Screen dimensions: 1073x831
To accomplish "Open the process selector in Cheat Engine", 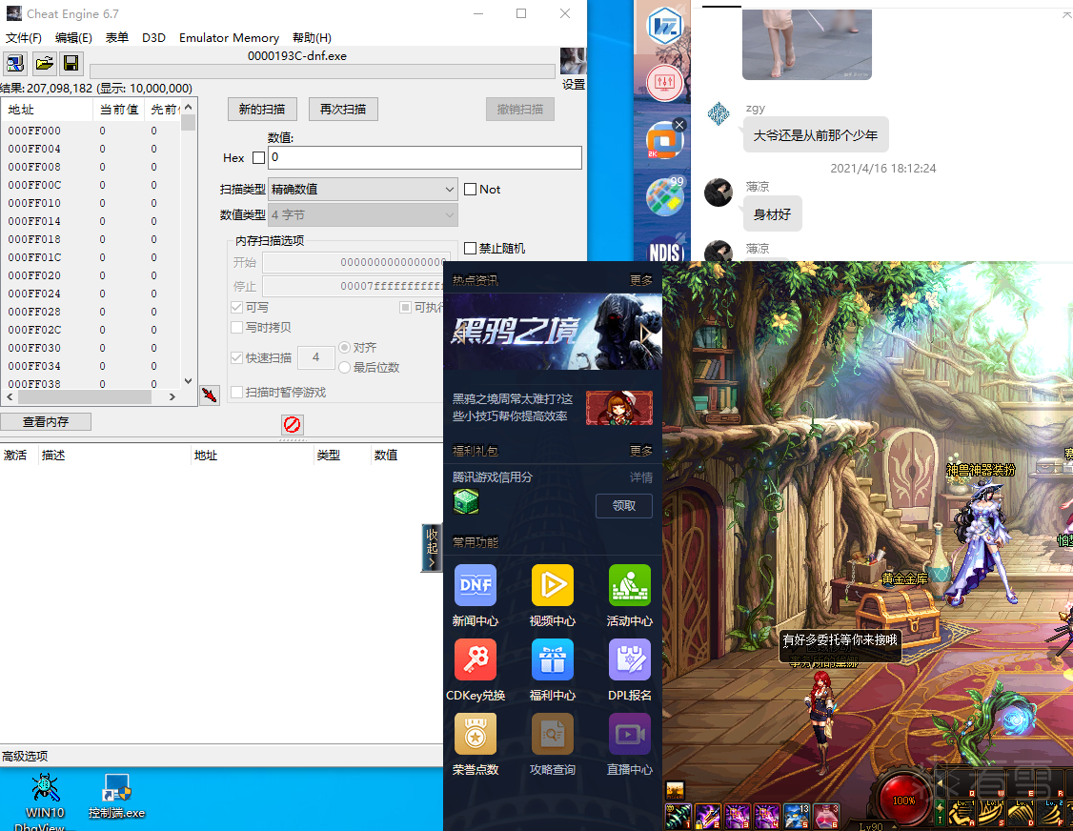I will tap(15, 64).
